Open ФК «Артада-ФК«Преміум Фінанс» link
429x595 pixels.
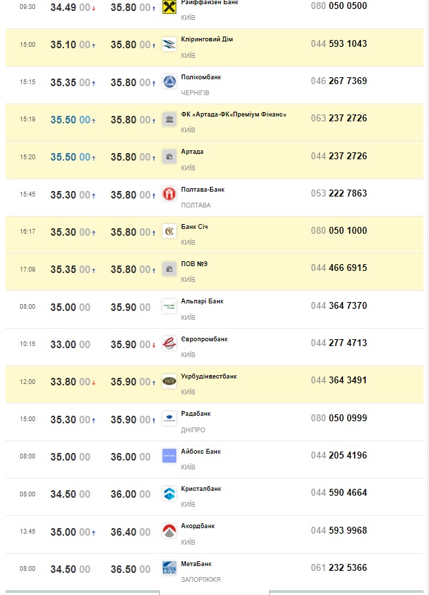tap(233, 114)
